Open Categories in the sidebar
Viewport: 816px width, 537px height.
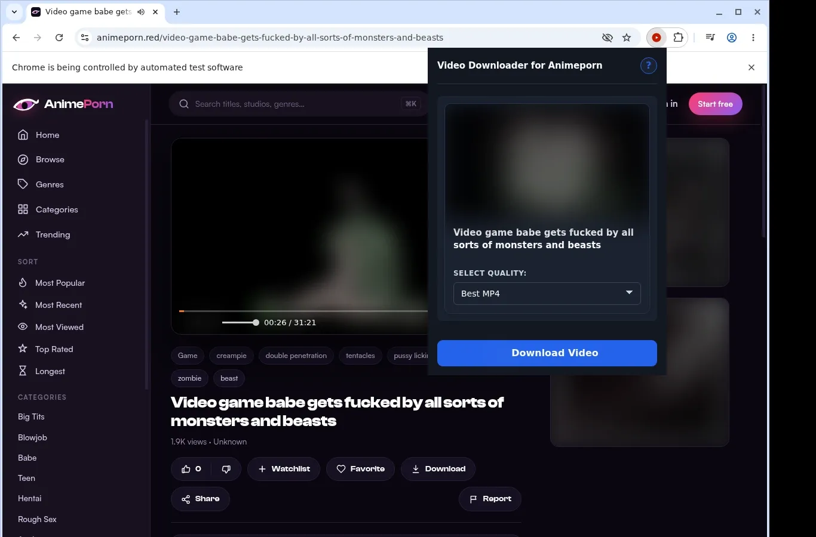tap(48, 209)
